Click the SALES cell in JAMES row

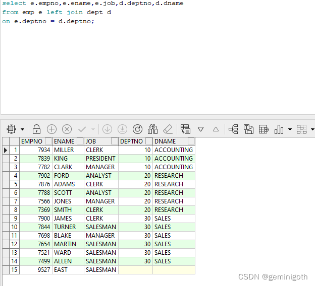click(x=174, y=219)
